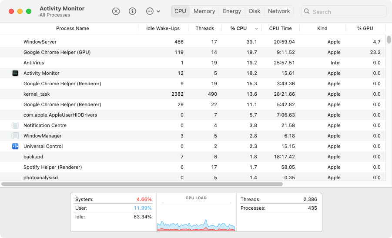Click the Threads total 2,386 value
The image size is (392, 238).
(x=310, y=199)
